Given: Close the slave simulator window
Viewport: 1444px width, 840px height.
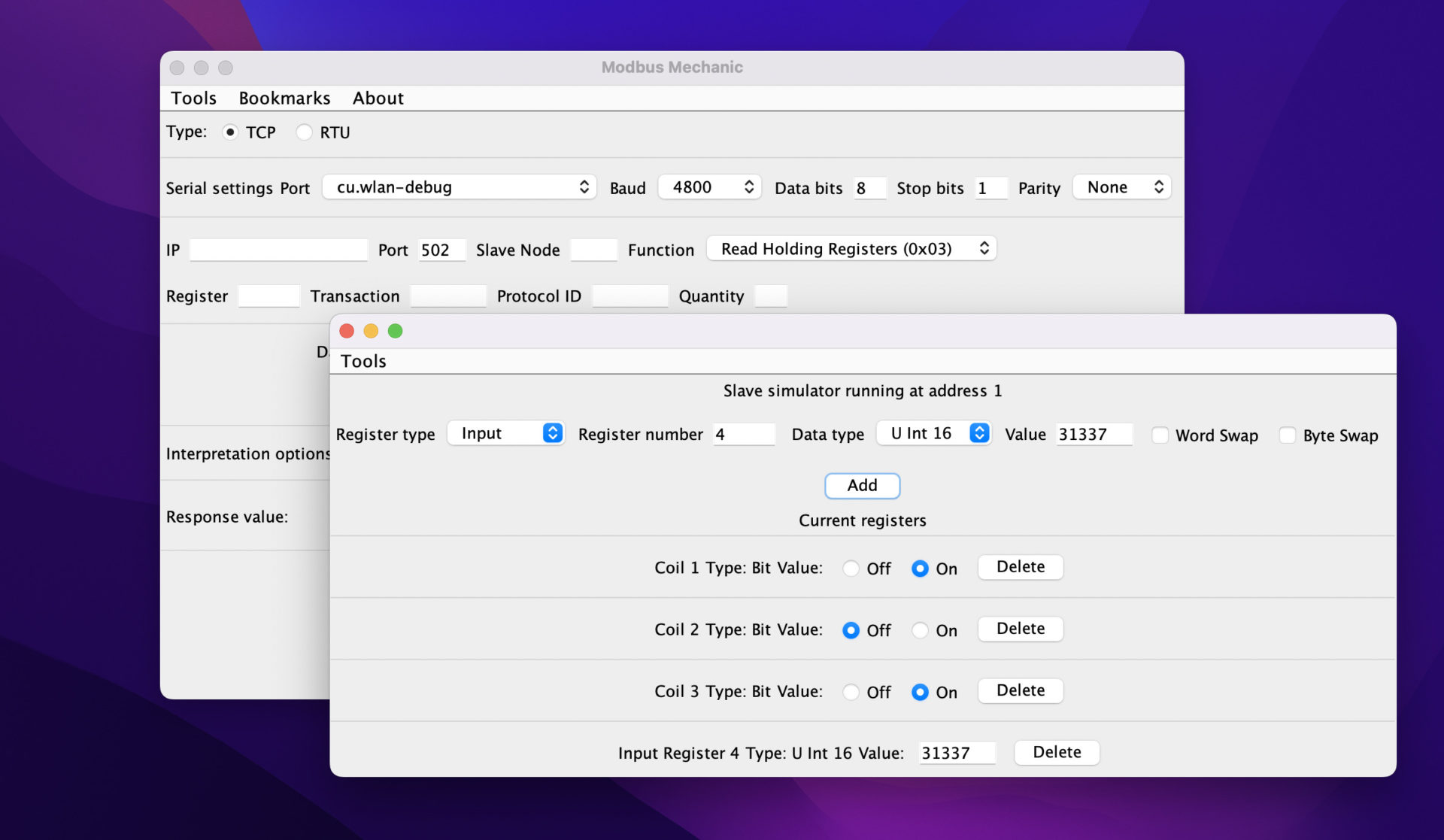Looking at the screenshot, I should tap(347, 331).
